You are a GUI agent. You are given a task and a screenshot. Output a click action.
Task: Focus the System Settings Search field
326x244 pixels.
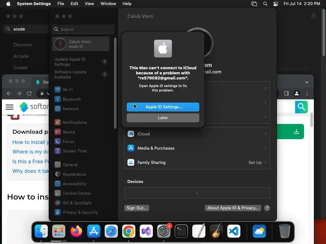coord(83,29)
